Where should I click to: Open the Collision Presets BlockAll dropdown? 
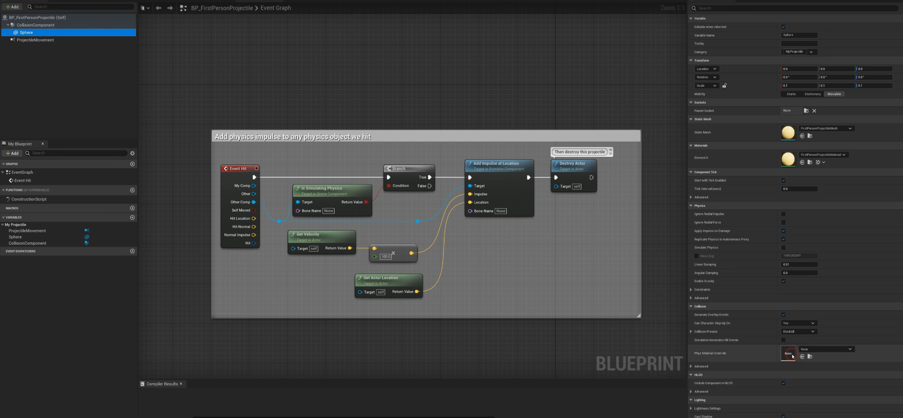point(799,332)
